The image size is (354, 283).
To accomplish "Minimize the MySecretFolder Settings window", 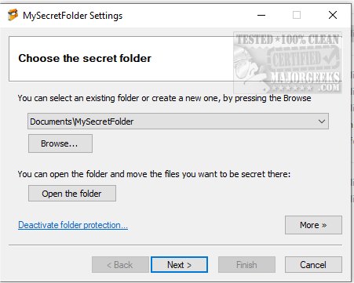I will 261,15.
